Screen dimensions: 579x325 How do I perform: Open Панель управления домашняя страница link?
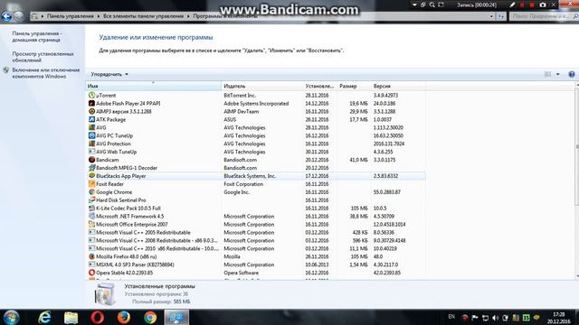pyautogui.click(x=37, y=36)
